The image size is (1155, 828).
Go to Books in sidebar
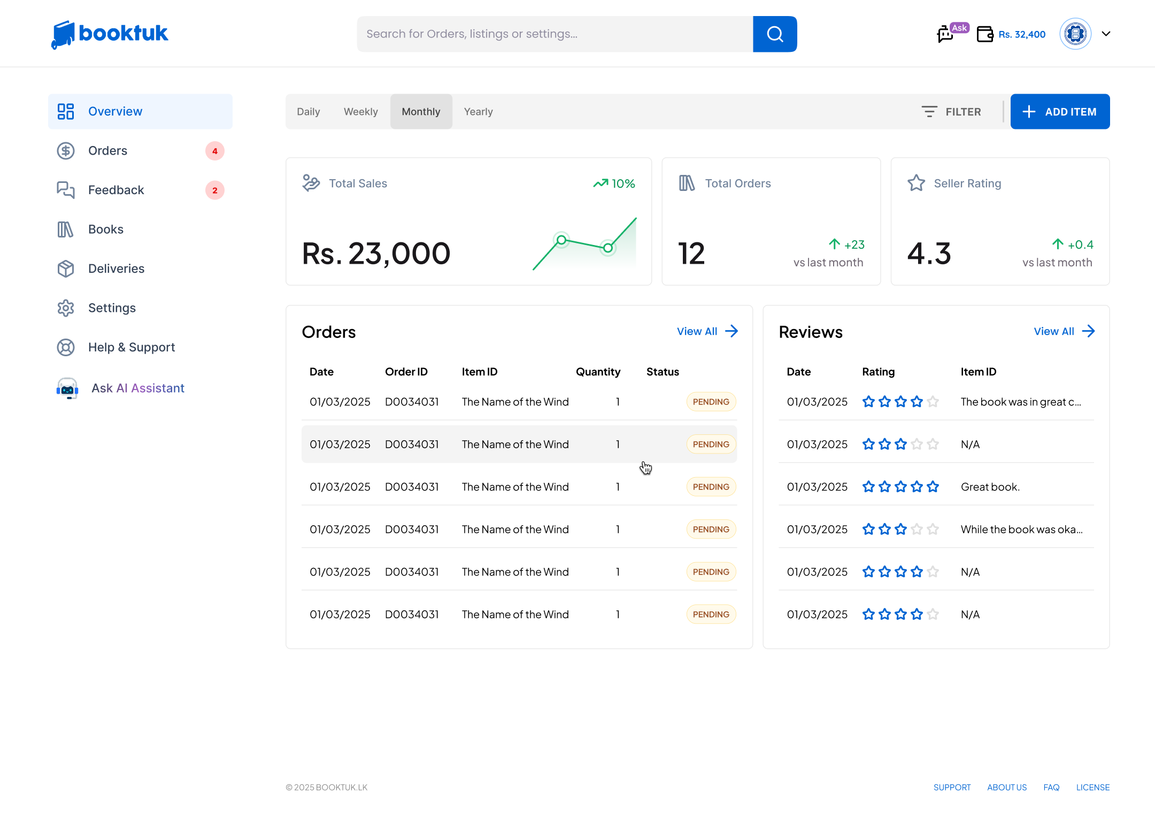(105, 229)
